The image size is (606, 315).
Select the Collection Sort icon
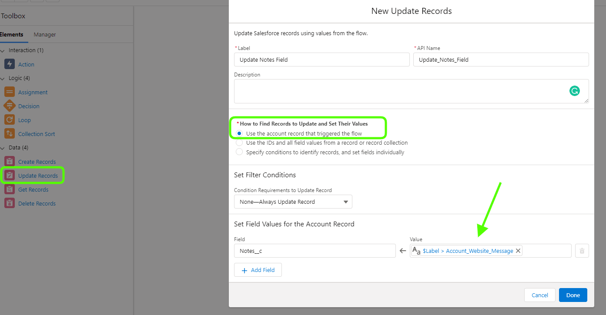click(9, 133)
